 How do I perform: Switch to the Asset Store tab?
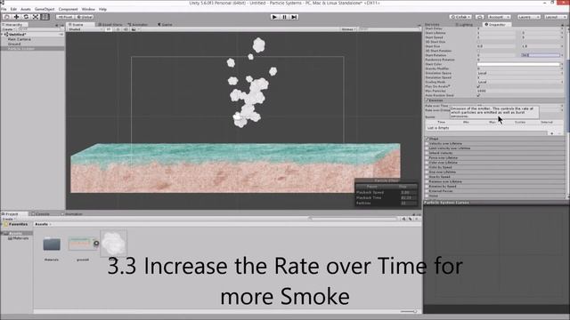coord(110,25)
